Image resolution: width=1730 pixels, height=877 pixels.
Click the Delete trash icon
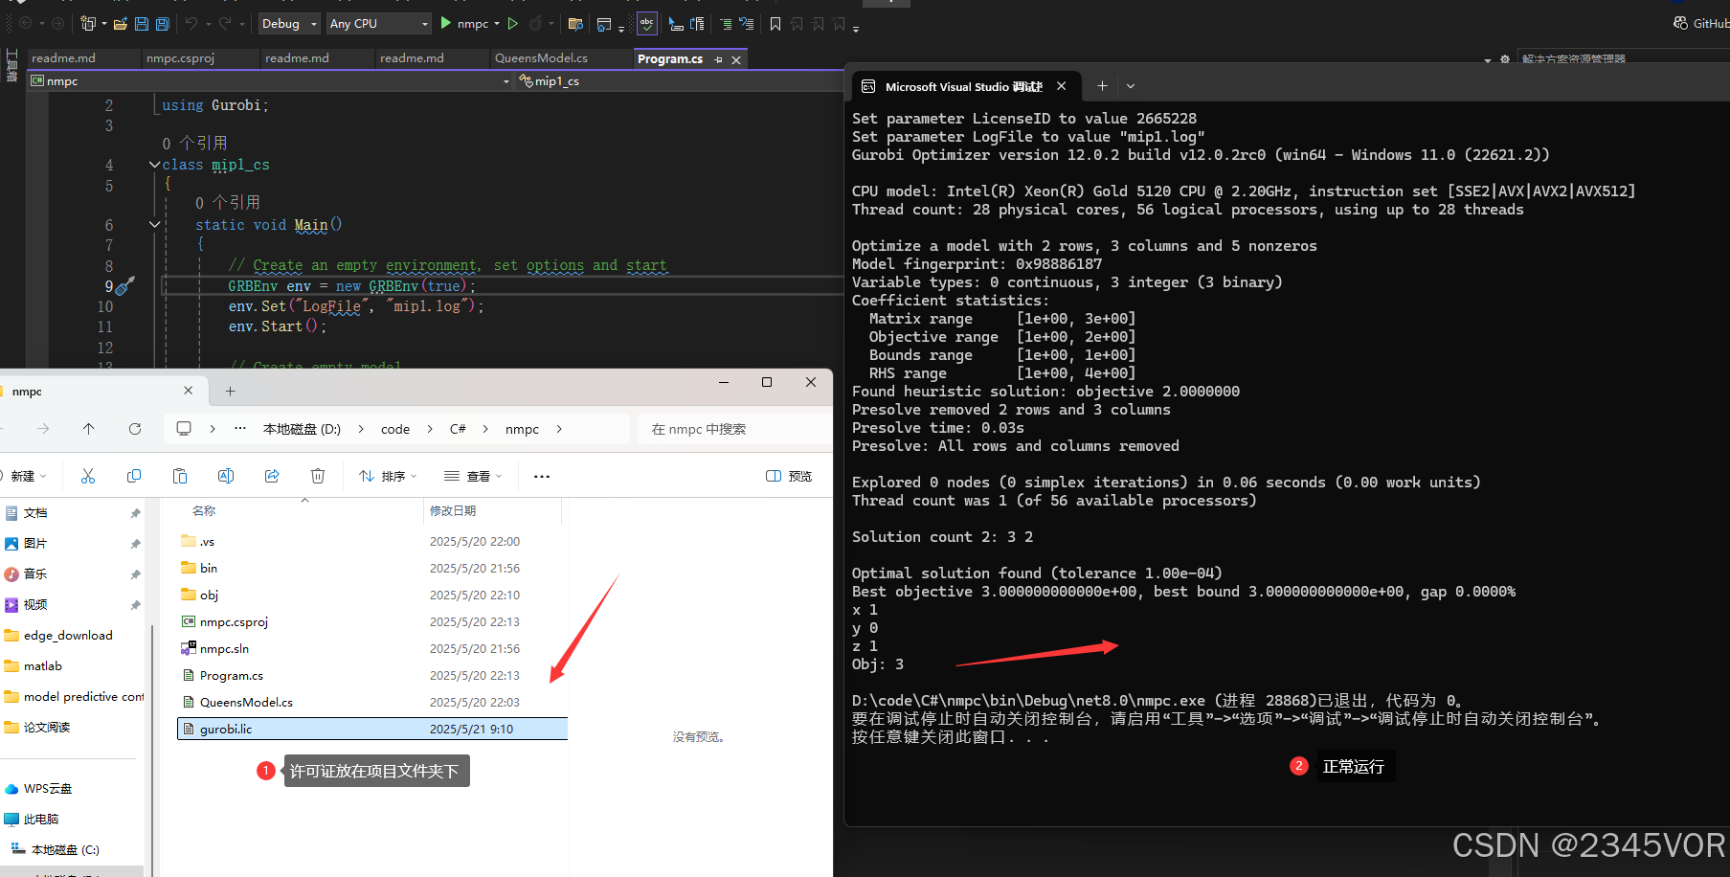(x=318, y=476)
